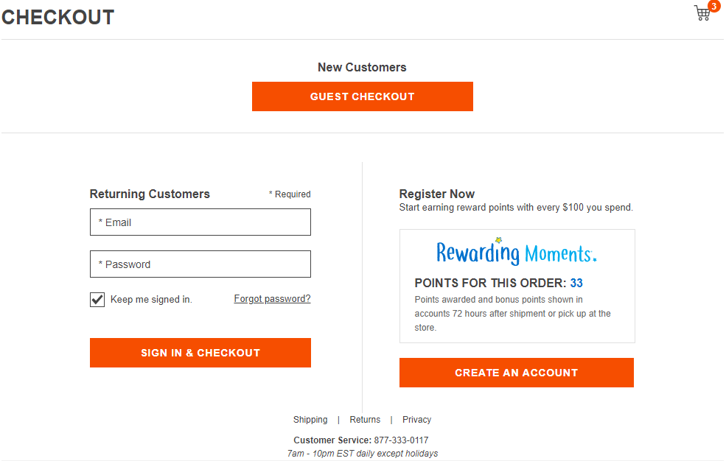Screen dimensions: 726x461
Task: Click the customer service phone number
Action: 401,440
